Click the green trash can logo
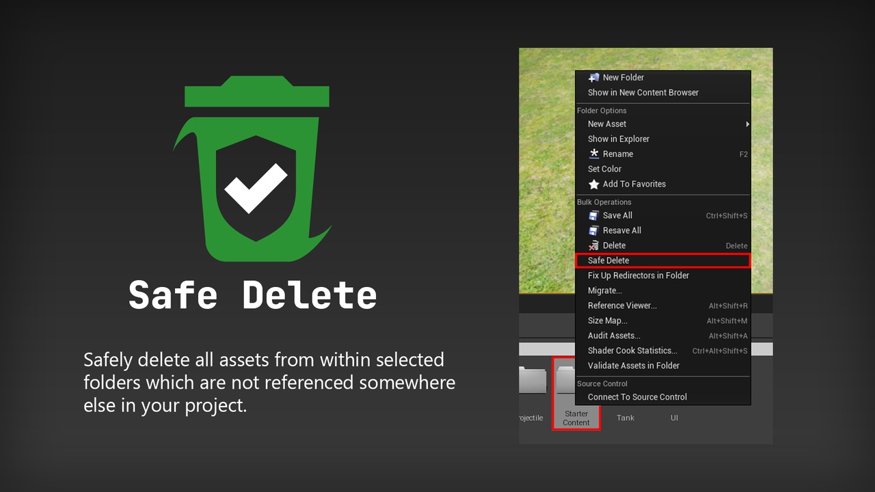The width and height of the screenshot is (875, 492). pyautogui.click(x=253, y=168)
